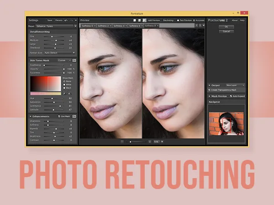
Task: Click Add Preview button
Action: click(154, 20)
